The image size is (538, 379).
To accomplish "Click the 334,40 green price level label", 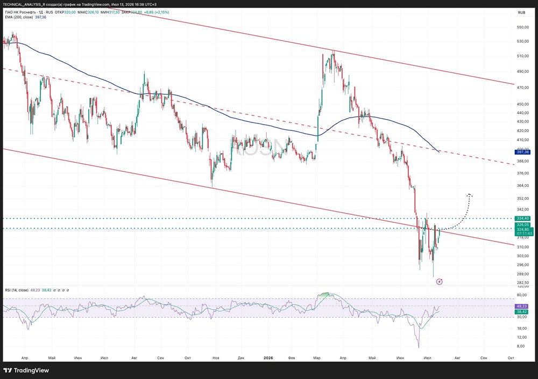I will point(522,218).
